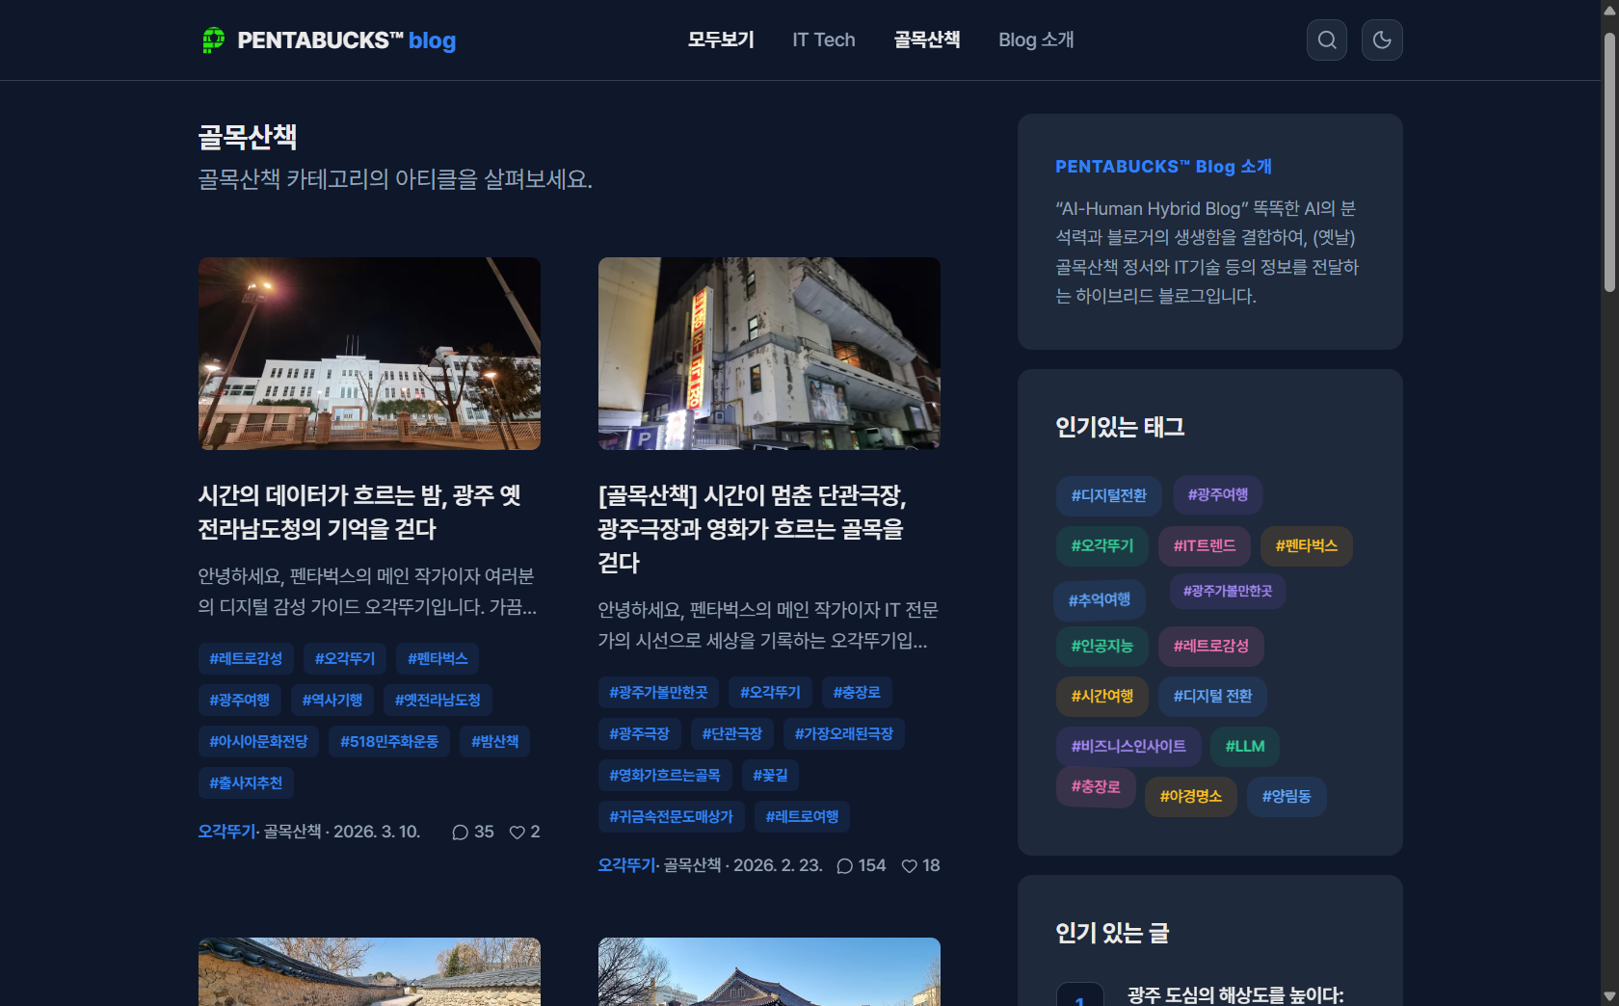Click #귀금속전문도매상가 tag
The image size is (1619, 1006).
click(x=672, y=816)
